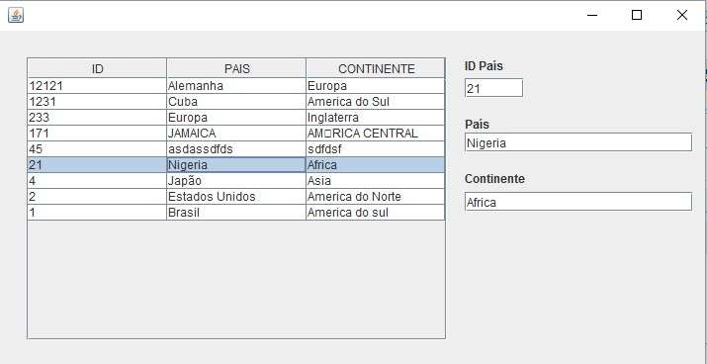Select the Alemanha row in the table
The height and width of the screenshot is (364, 707).
click(236, 86)
